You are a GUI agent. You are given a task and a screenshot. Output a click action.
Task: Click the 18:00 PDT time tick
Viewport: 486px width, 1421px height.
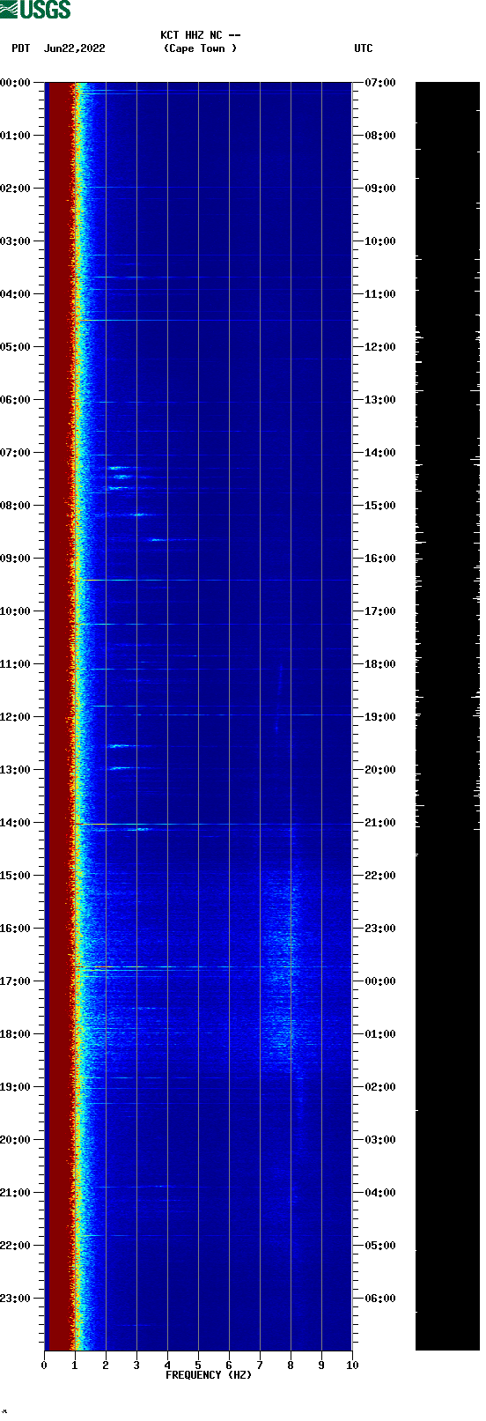click(x=16, y=1034)
